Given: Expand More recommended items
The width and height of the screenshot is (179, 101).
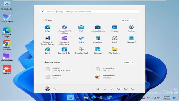Looking at the screenshot, I should tap(128, 62).
